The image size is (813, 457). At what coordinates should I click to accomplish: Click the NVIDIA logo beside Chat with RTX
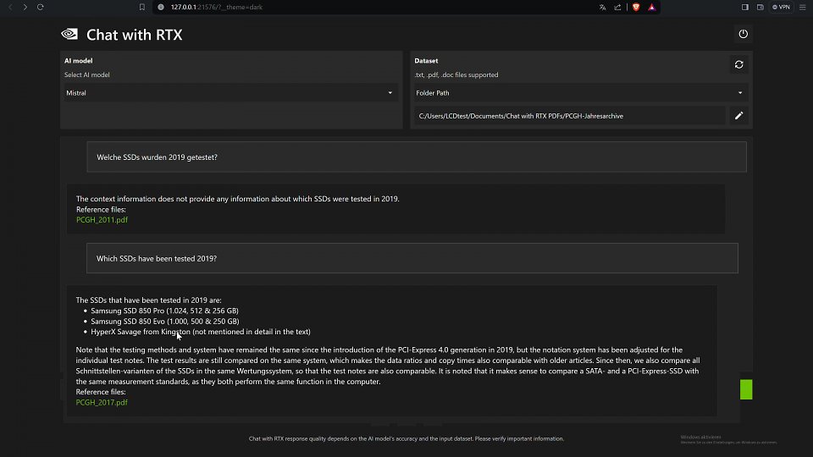(69, 34)
